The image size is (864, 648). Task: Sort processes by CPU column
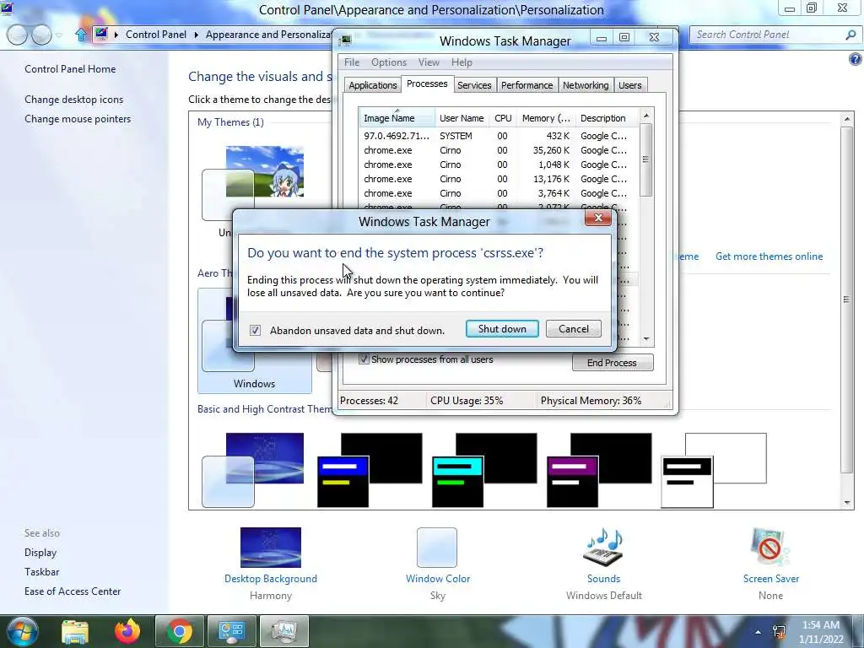[503, 118]
